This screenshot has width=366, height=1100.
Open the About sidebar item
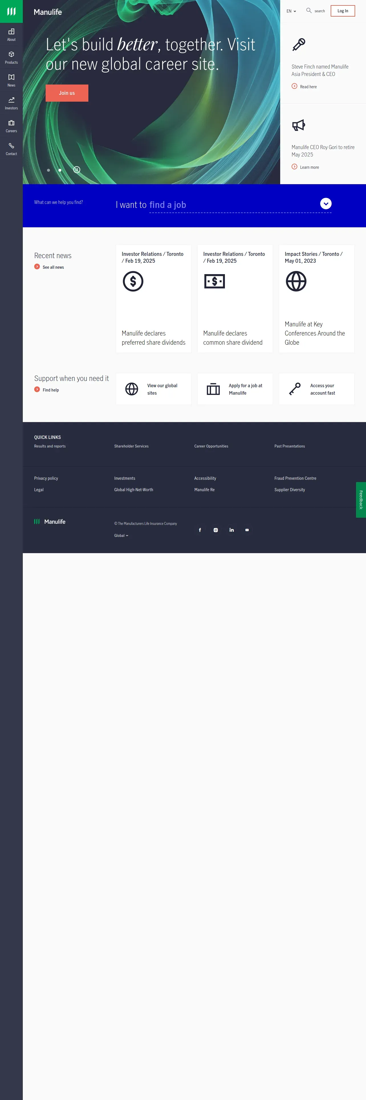click(x=11, y=35)
